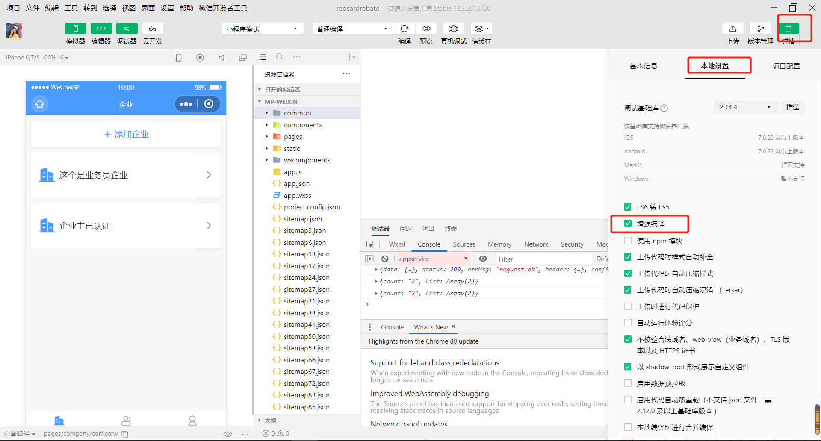Click the simulator record circle icon
The height and width of the screenshot is (441, 821).
point(200,57)
